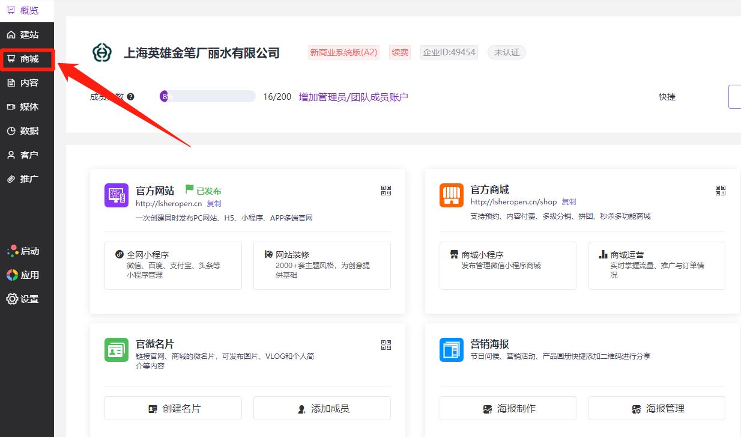Click the 续费 renewal button
The height and width of the screenshot is (437, 741).
point(399,52)
